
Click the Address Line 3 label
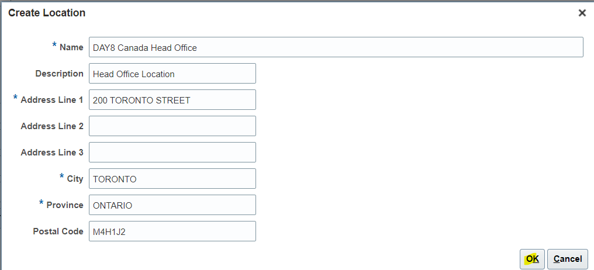pos(52,153)
